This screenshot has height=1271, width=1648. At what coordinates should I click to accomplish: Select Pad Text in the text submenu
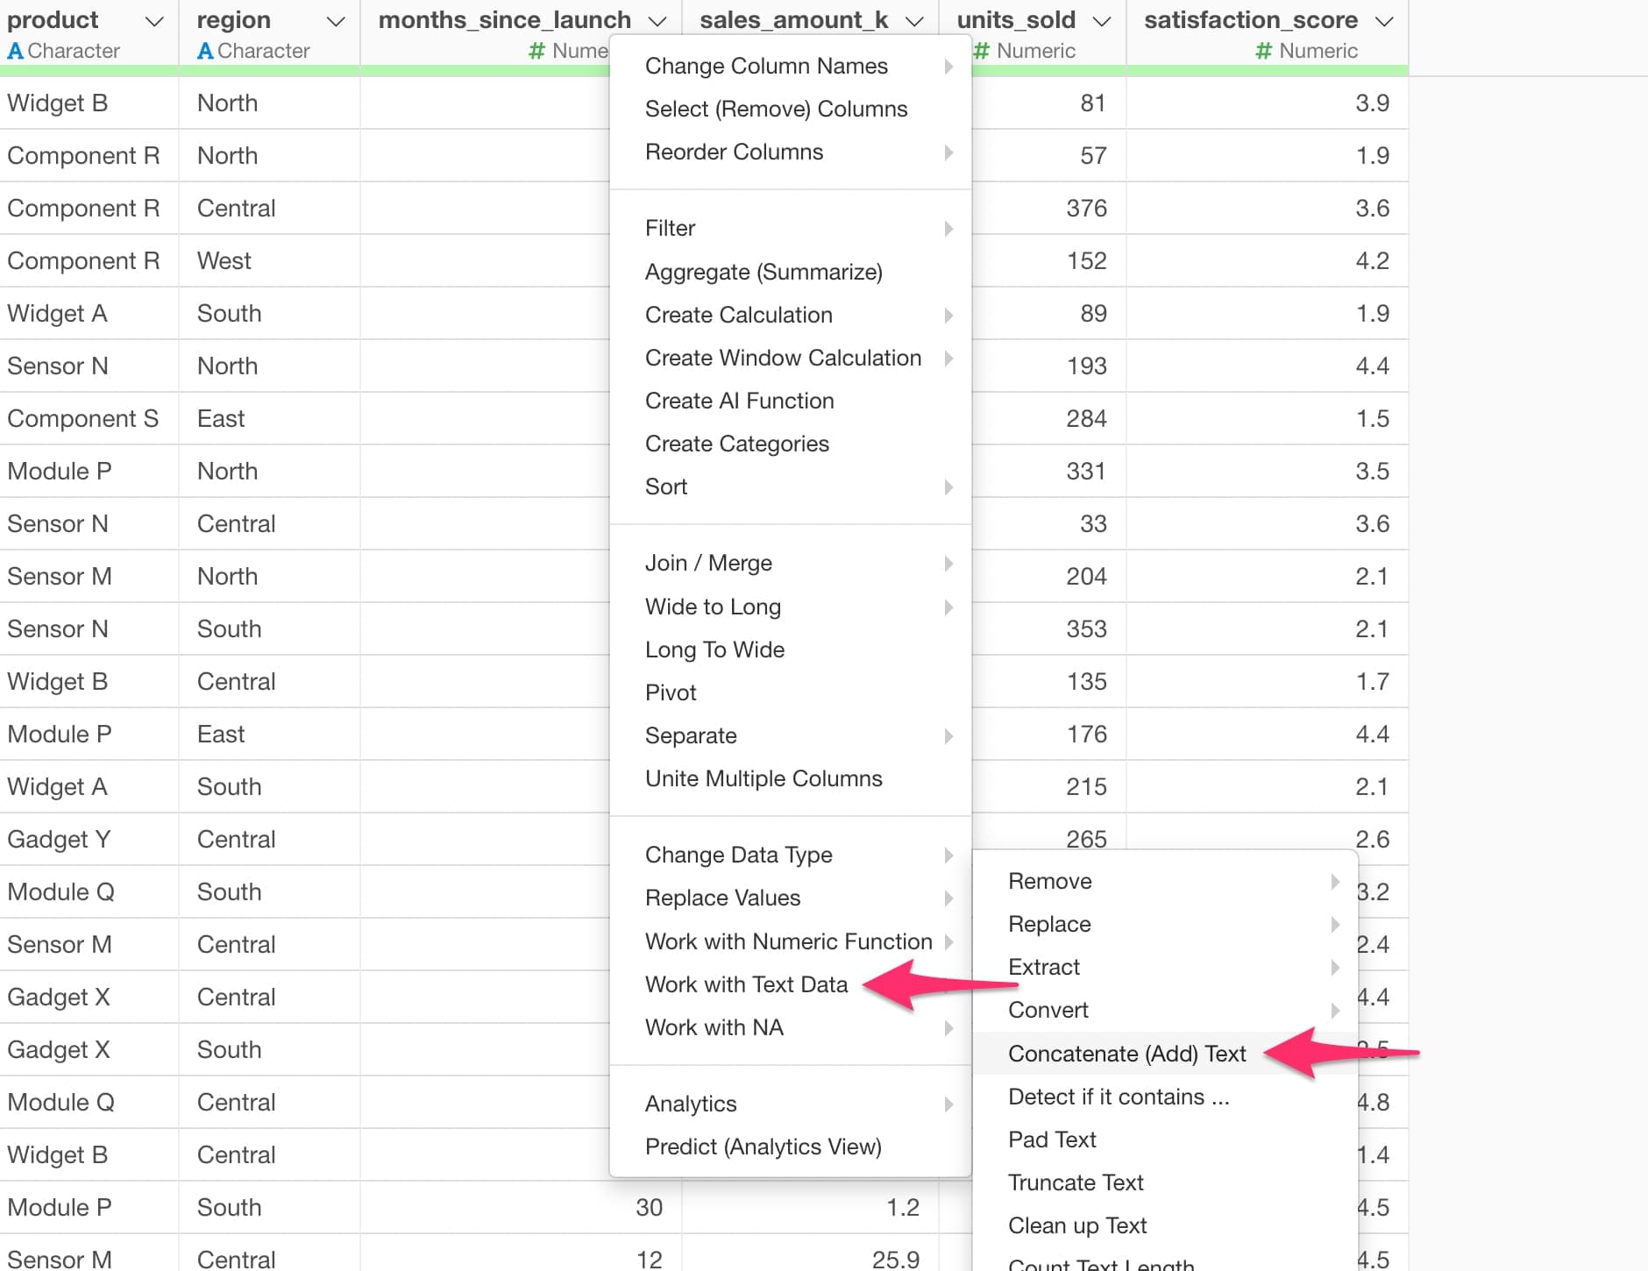click(x=1052, y=1140)
